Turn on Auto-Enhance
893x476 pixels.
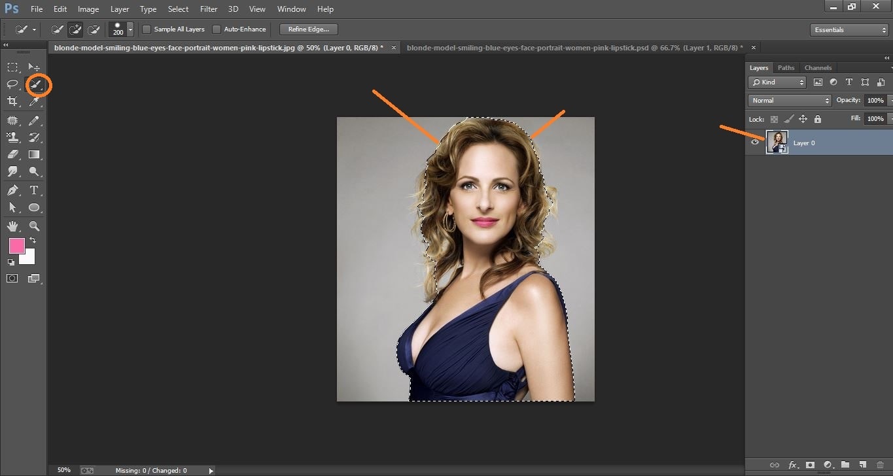point(217,29)
